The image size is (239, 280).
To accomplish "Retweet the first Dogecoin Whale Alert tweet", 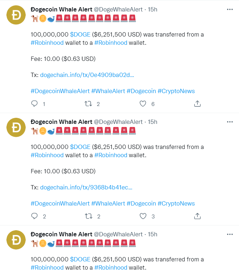I will coord(88,104).
